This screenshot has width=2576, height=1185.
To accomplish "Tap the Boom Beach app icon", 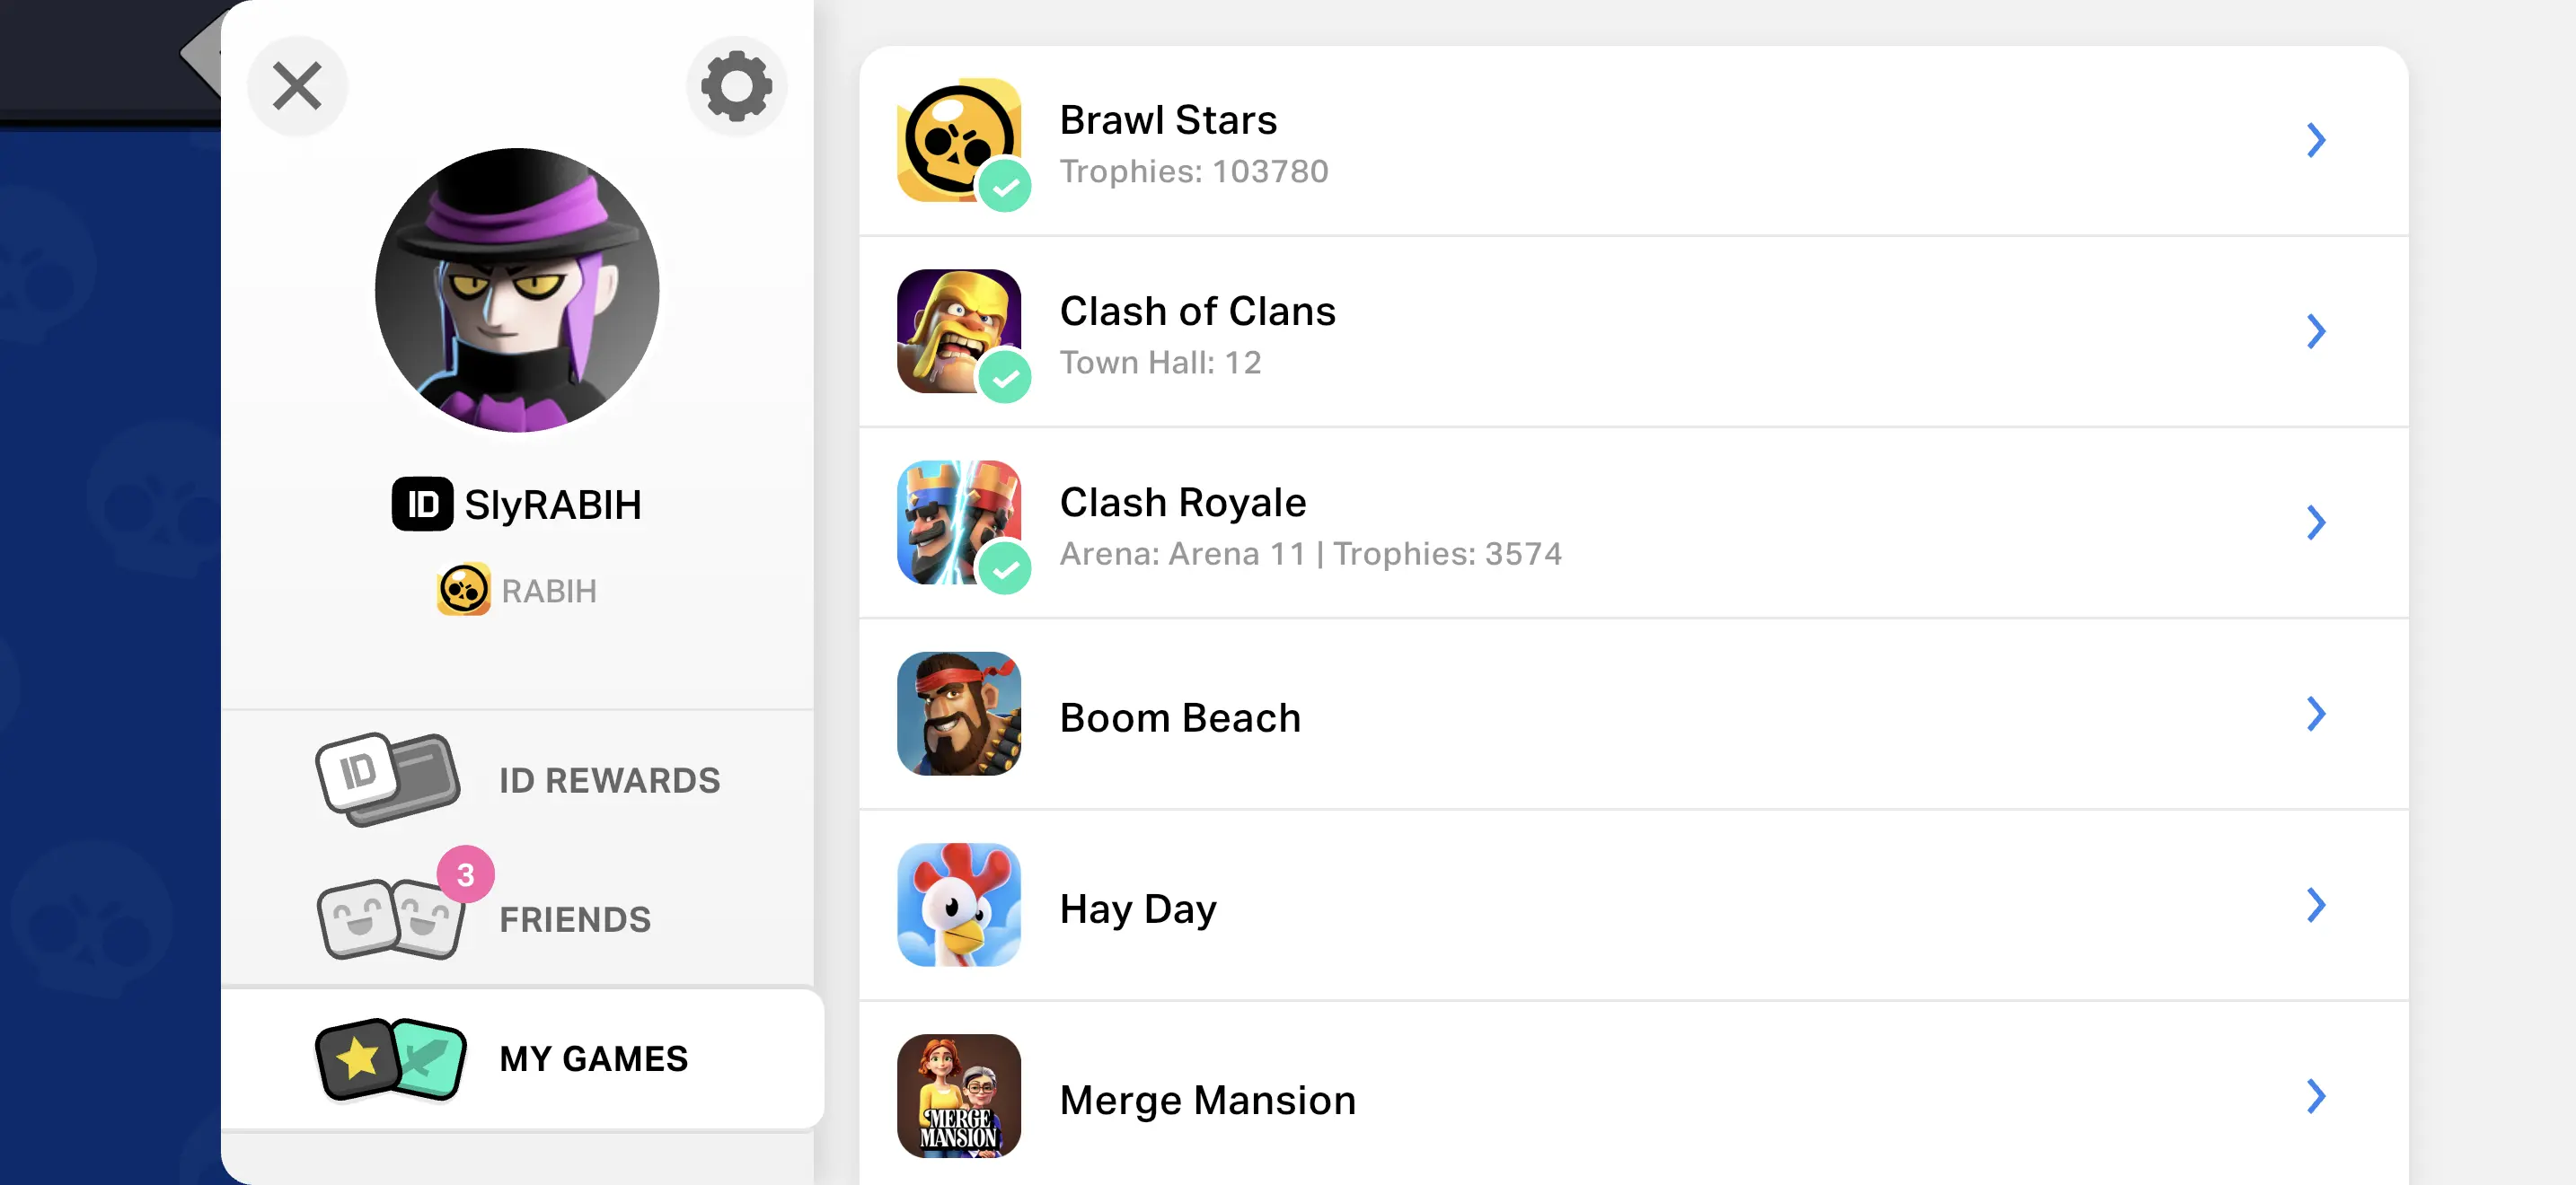I will point(958,714).
